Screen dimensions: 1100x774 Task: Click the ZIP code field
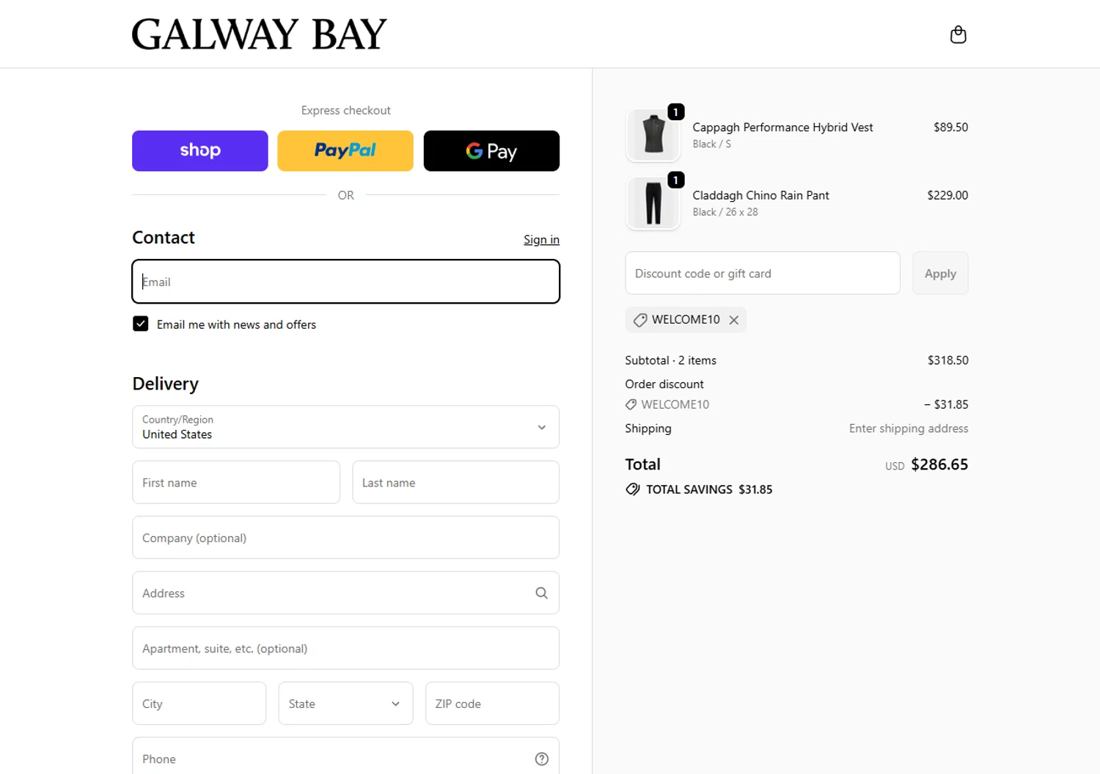coord(492,703)
